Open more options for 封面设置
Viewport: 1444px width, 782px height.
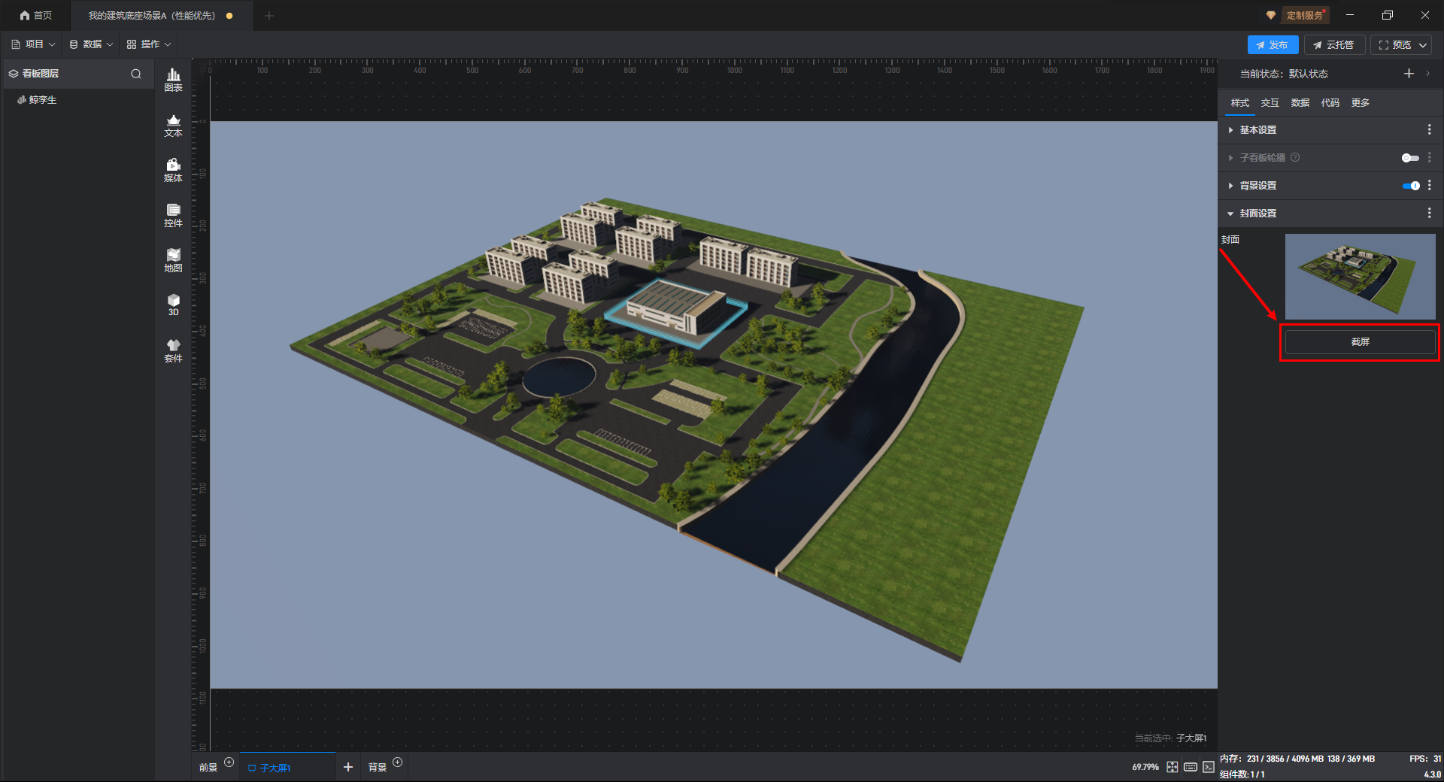tap(1430, 214)
